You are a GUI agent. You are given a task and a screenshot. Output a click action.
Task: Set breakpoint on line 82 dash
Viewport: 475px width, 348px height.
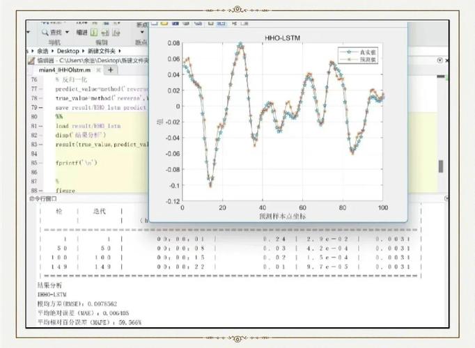[41, 135]
